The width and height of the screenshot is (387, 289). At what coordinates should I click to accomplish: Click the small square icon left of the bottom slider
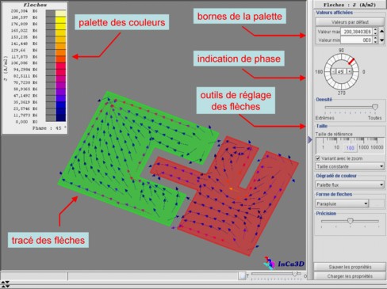242,276
